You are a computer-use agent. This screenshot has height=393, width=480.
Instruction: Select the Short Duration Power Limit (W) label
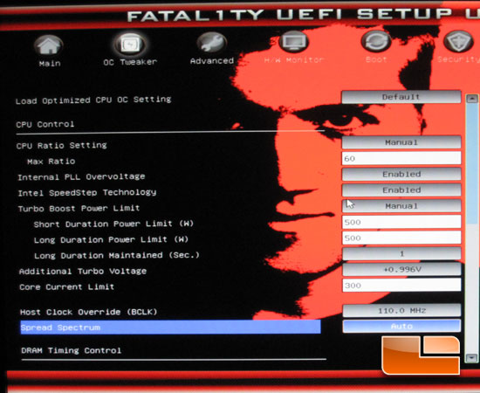coord(113,224)
